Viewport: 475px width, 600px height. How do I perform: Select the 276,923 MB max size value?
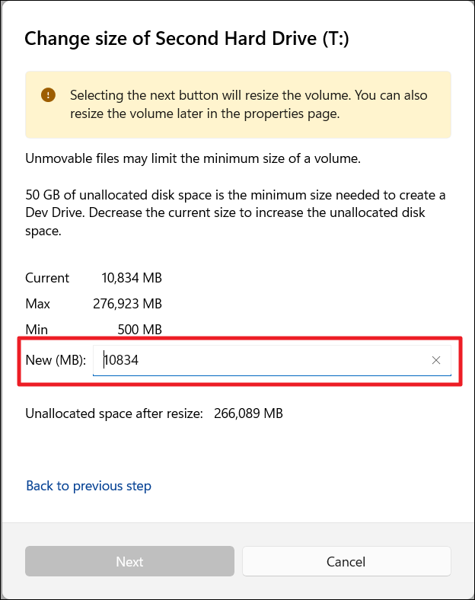click(126, 304)
